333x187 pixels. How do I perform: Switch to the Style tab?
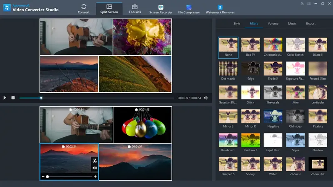pyautogui.click(x=236, y=24)
